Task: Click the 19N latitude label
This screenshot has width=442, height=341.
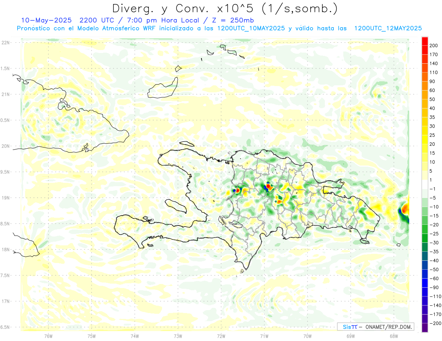Action: tap(6, 198)
